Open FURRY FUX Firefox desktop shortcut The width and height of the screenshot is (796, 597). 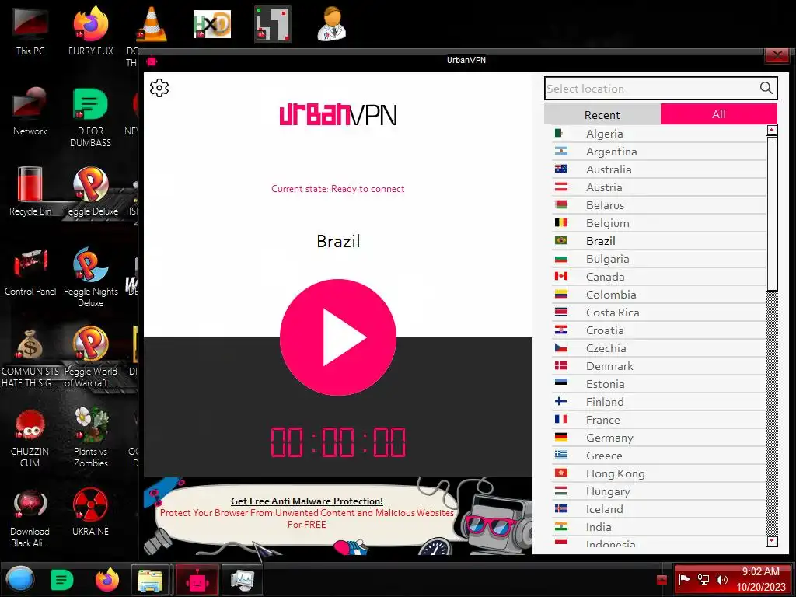(91, 32)
